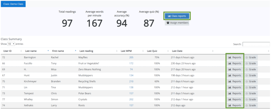Click Grade star for Simon Whalley
The width and height of the screenshot is (271, 109).
coord(251,99)
